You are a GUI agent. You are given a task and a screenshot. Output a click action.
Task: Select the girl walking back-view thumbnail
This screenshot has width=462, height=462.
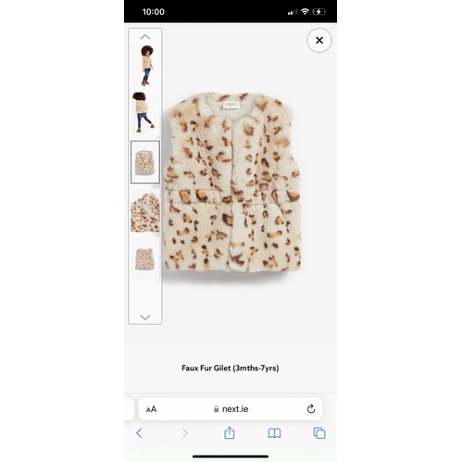(145, 113)
